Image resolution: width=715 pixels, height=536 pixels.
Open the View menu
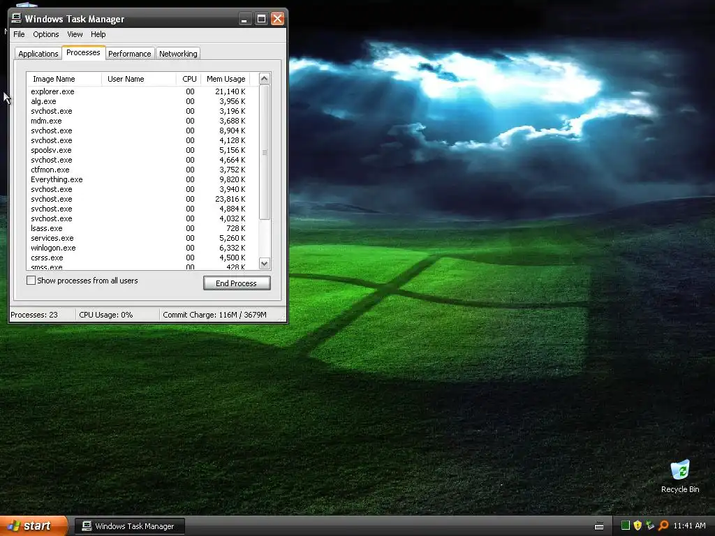point(75,34)
